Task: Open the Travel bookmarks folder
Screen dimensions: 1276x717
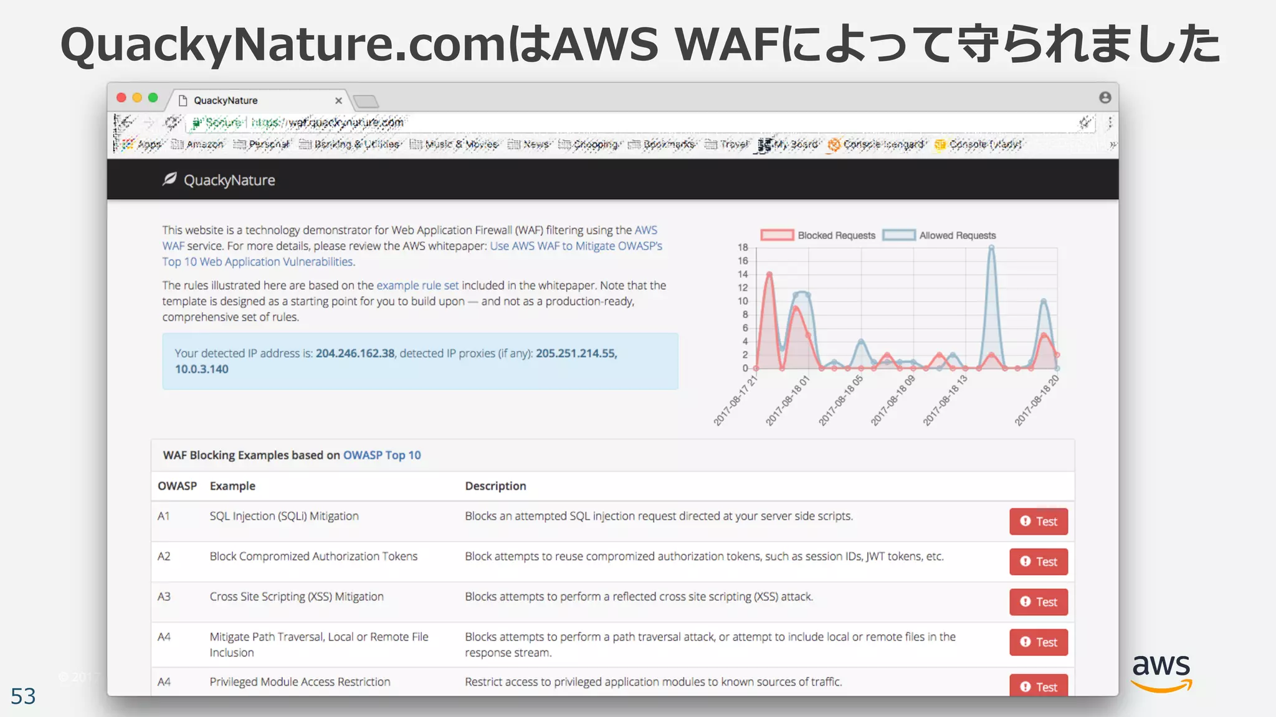Action: 726,144
